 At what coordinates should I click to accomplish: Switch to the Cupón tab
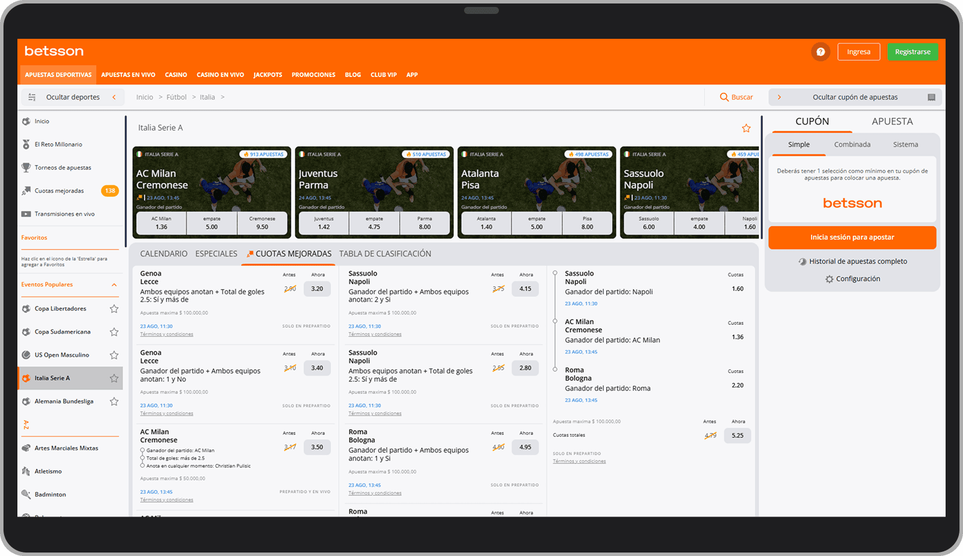(812, 122)
